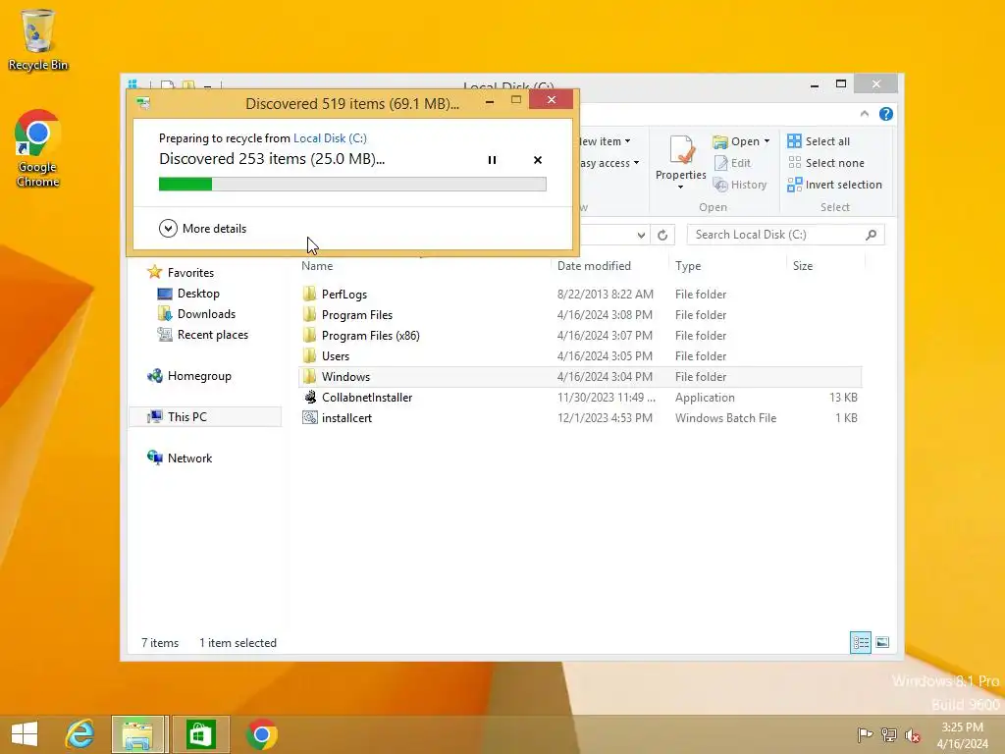This screenshot has height=754, width=1005.
Task: Click quick access New folder icon
Action: (188, 85)
